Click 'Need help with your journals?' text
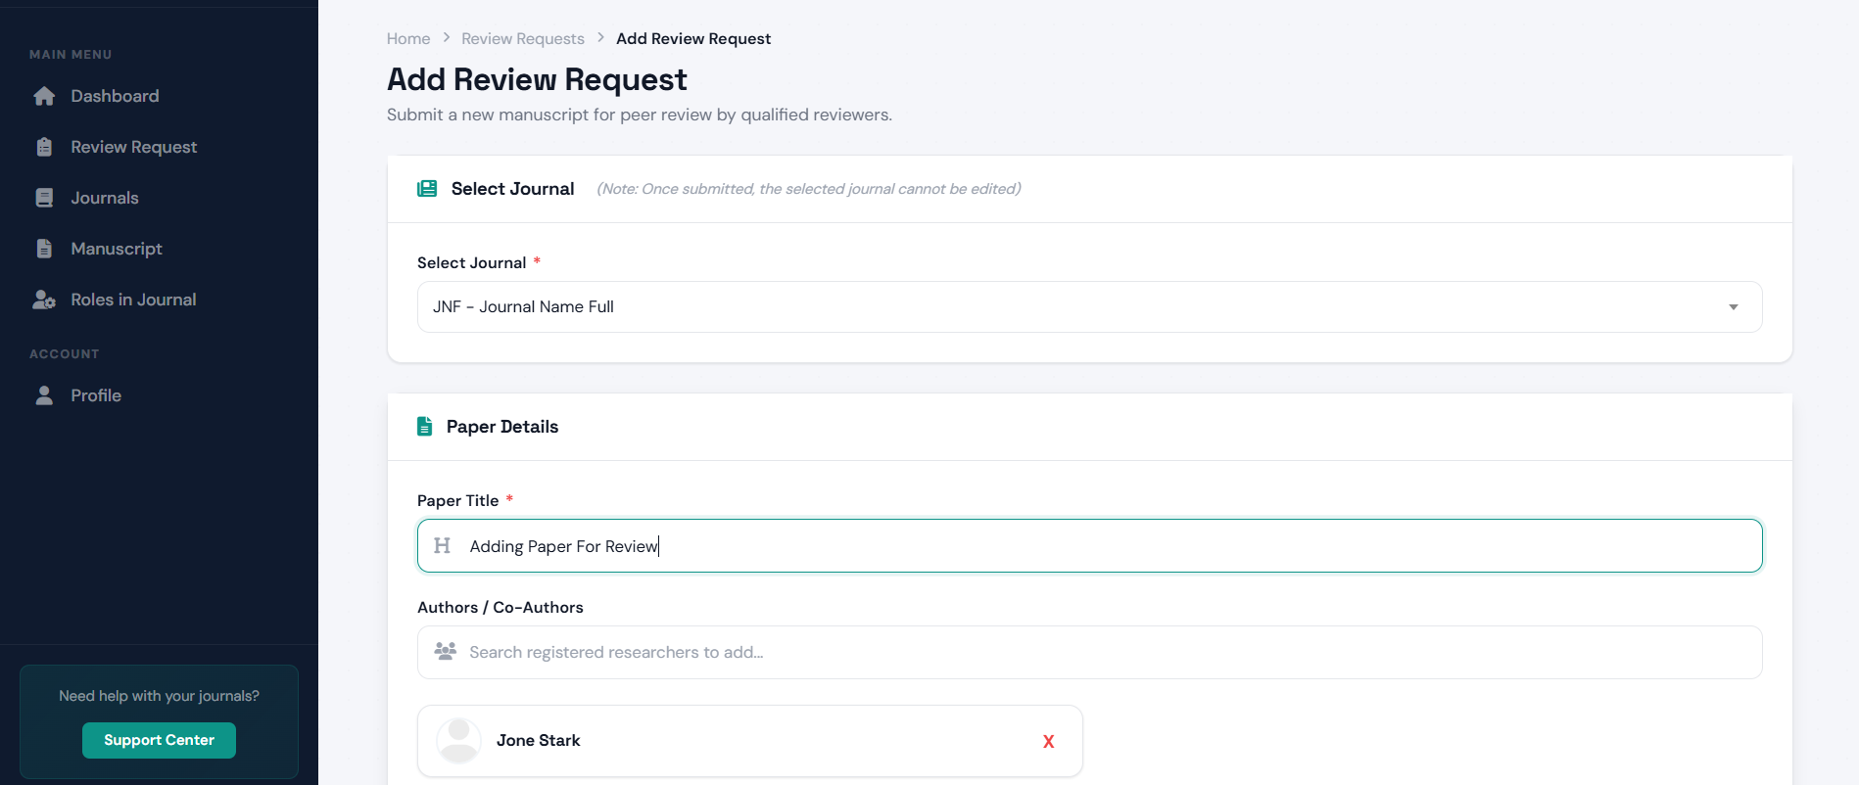The image size is (1859, 785). point(159,696)
